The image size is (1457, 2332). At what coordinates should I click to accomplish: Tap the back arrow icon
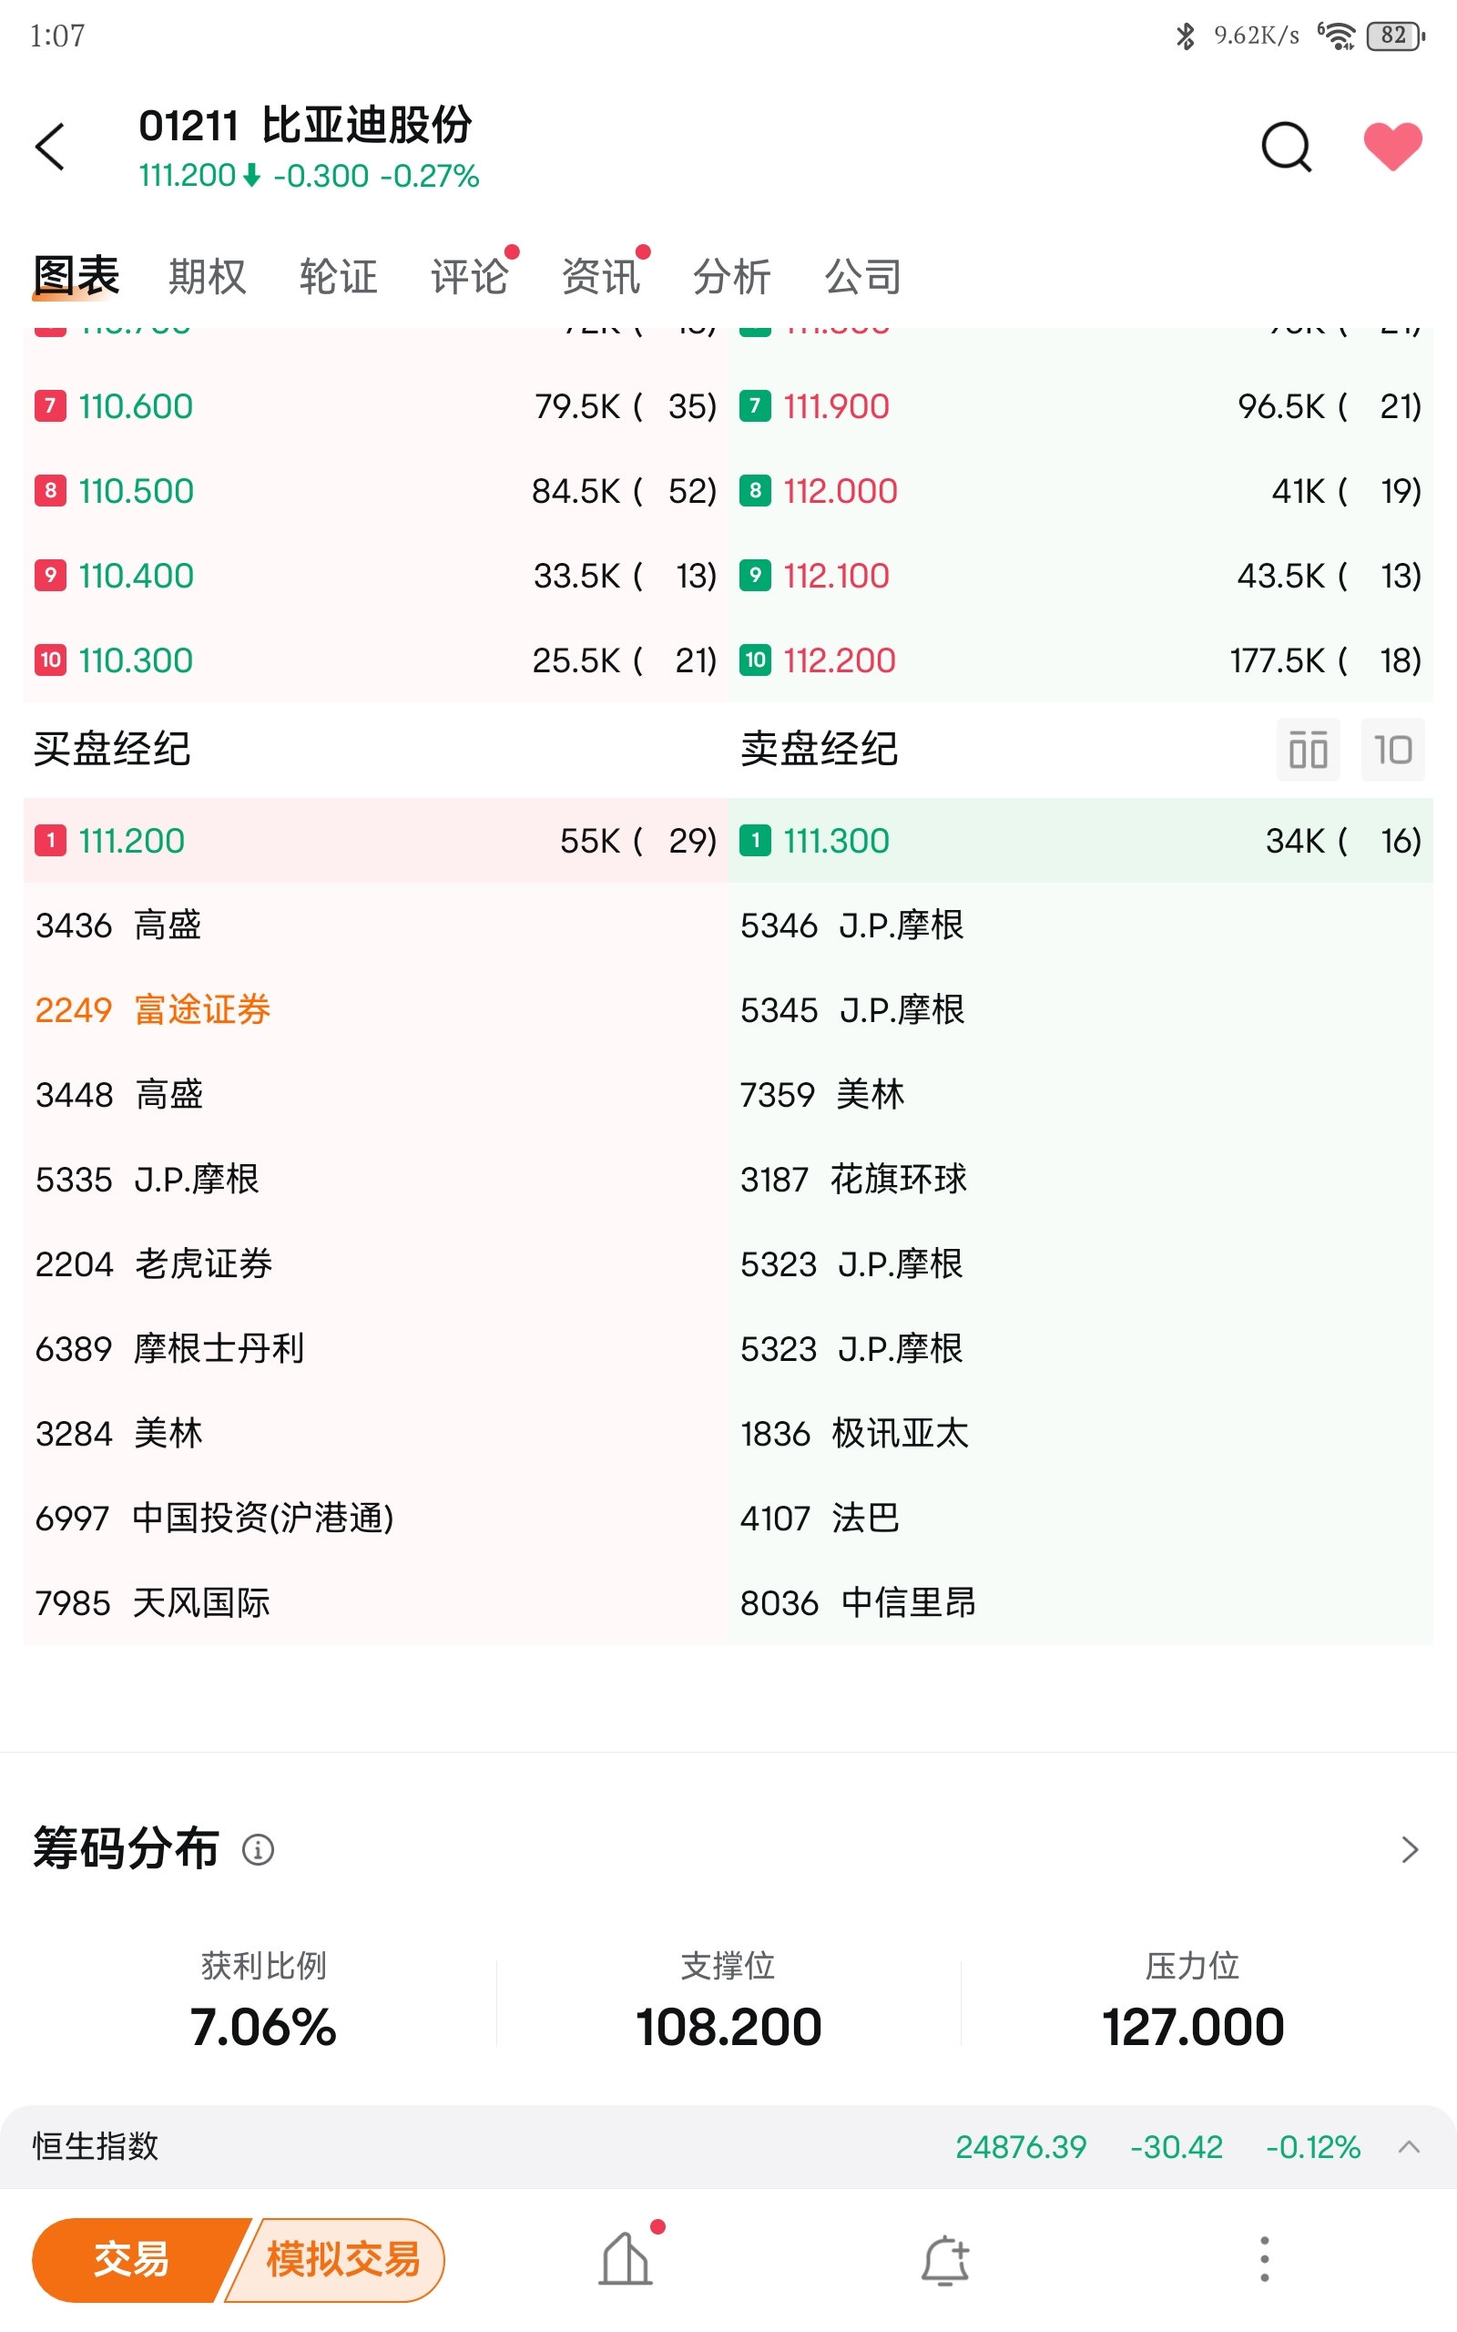click(x=50, y=147)
